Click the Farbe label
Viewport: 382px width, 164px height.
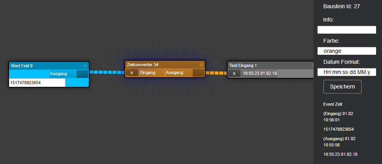(x=331, y=41)
